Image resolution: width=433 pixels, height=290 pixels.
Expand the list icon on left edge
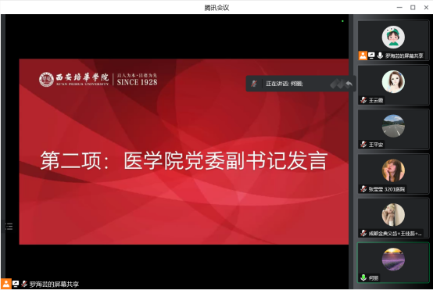pyautogui.click(x=9, y=227)
